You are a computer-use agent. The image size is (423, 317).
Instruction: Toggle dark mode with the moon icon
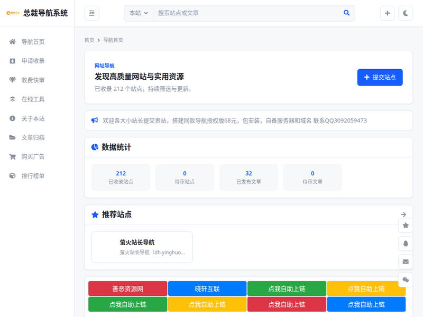[x=406, y=13]
